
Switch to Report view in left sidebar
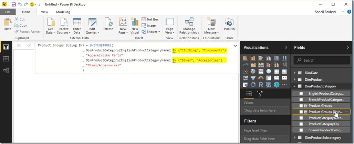point(6,47)
